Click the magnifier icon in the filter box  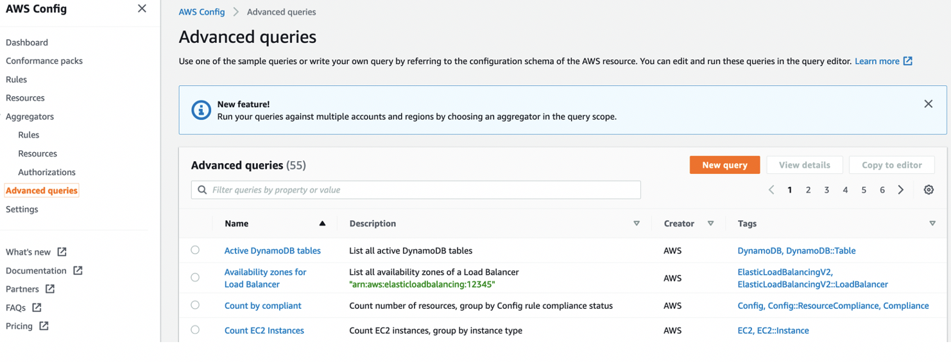[202, 190]
